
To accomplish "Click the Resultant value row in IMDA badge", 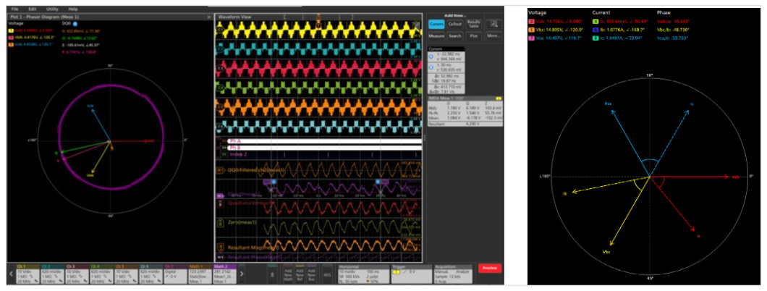I will pos(465,125).
